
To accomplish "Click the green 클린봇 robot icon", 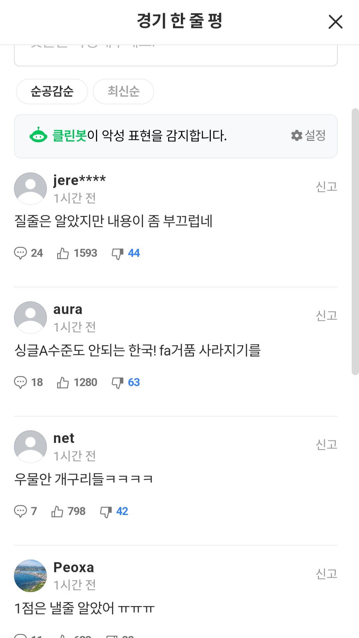I will (38, 135).
